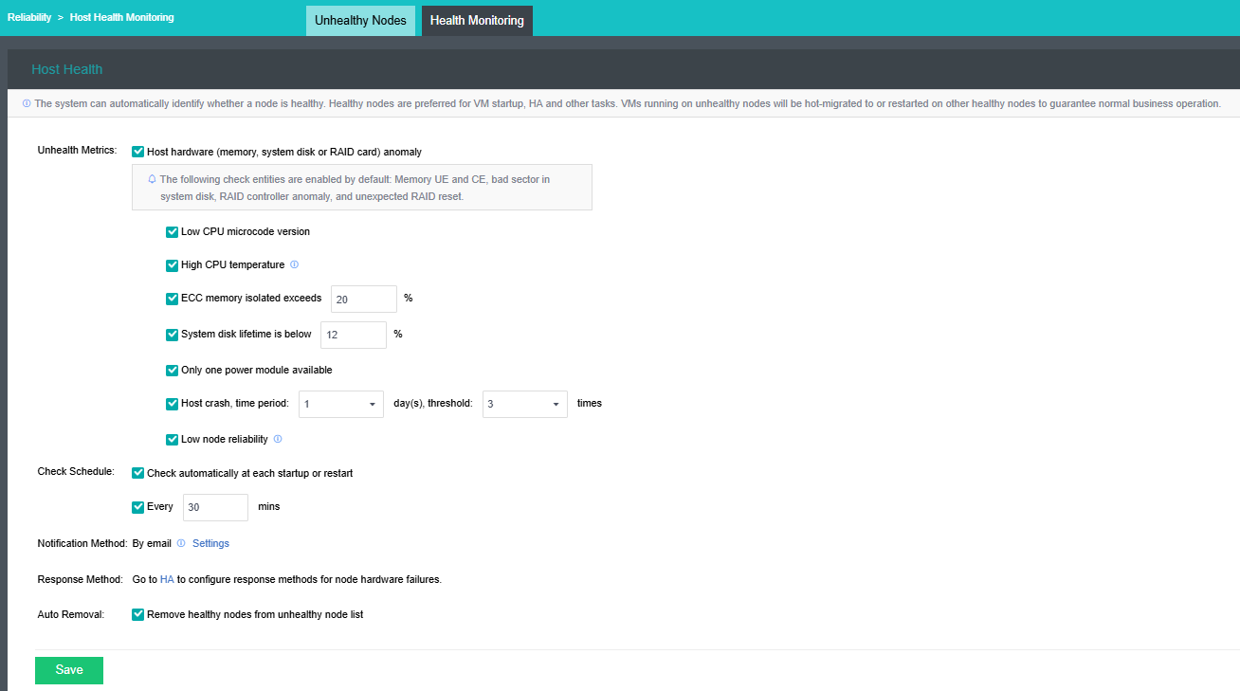Viewport: 1240px width, 691px height.
Task: Disable Only one power module available
Action: (172, 371)
